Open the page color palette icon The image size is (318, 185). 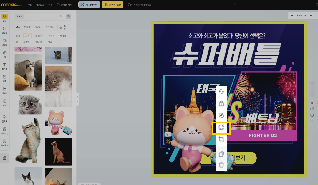312,102
